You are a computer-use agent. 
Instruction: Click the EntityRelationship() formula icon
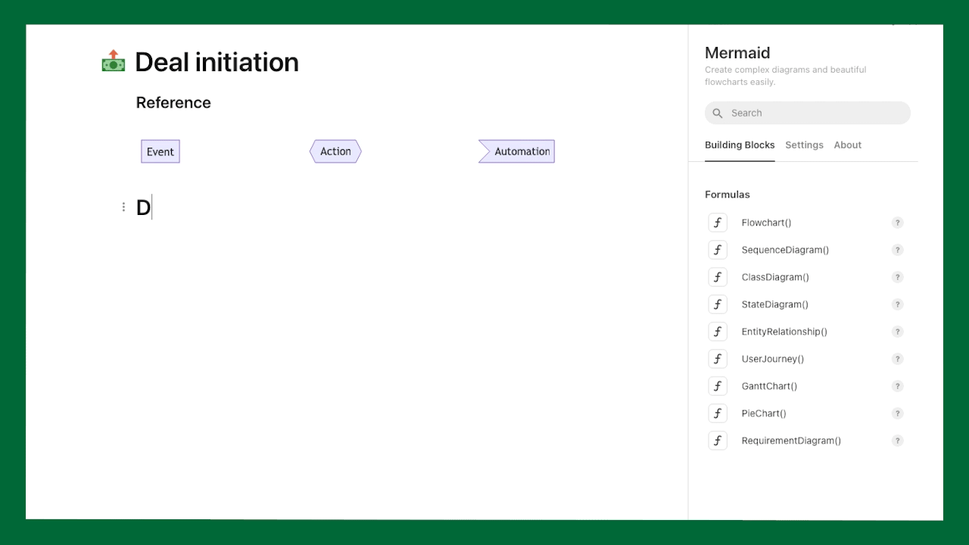pos(718,332)
